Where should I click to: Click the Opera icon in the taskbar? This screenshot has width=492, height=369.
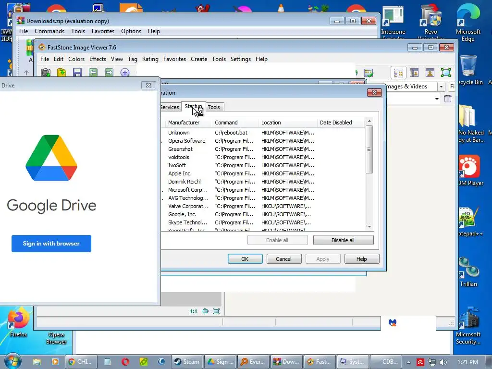point(125,362)
